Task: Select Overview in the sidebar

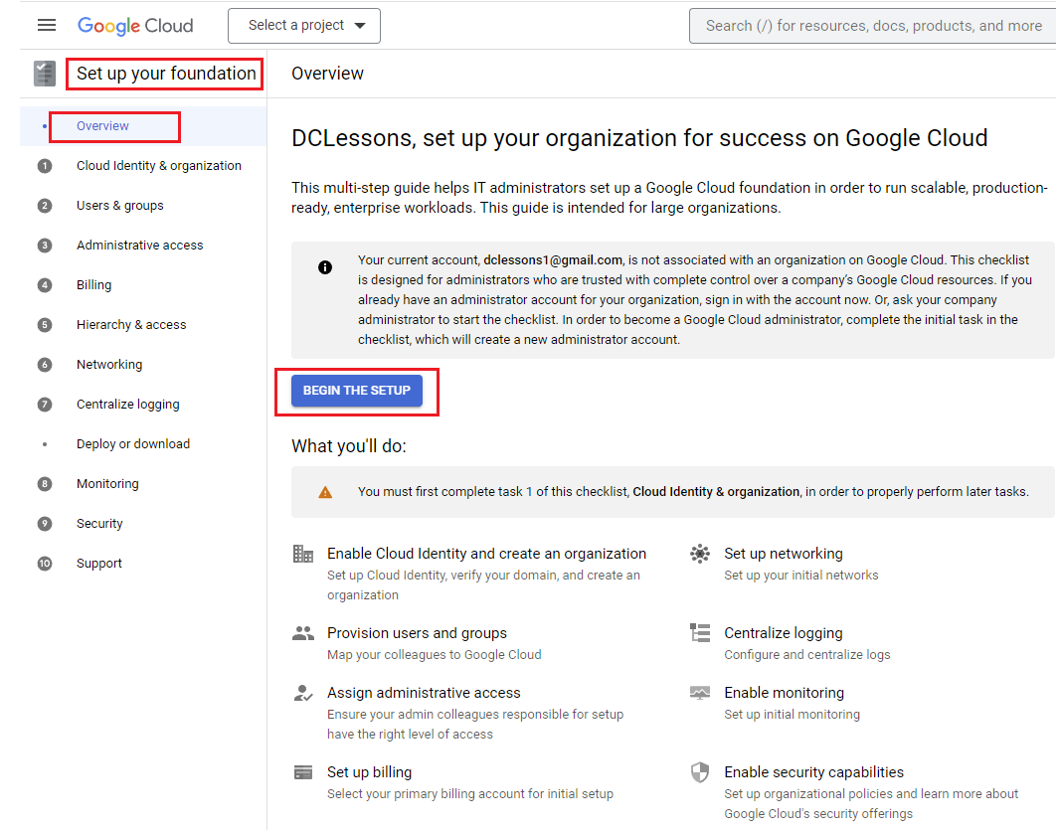Action: tap(102, 126)
